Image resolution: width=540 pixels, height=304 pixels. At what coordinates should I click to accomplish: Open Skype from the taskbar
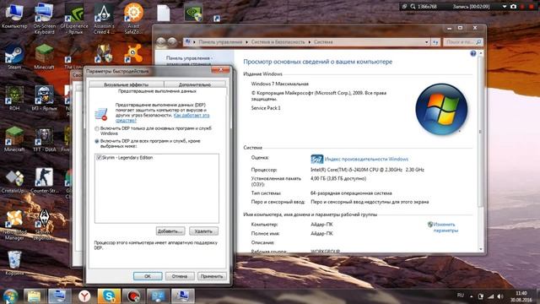click(x=109, y=296)
